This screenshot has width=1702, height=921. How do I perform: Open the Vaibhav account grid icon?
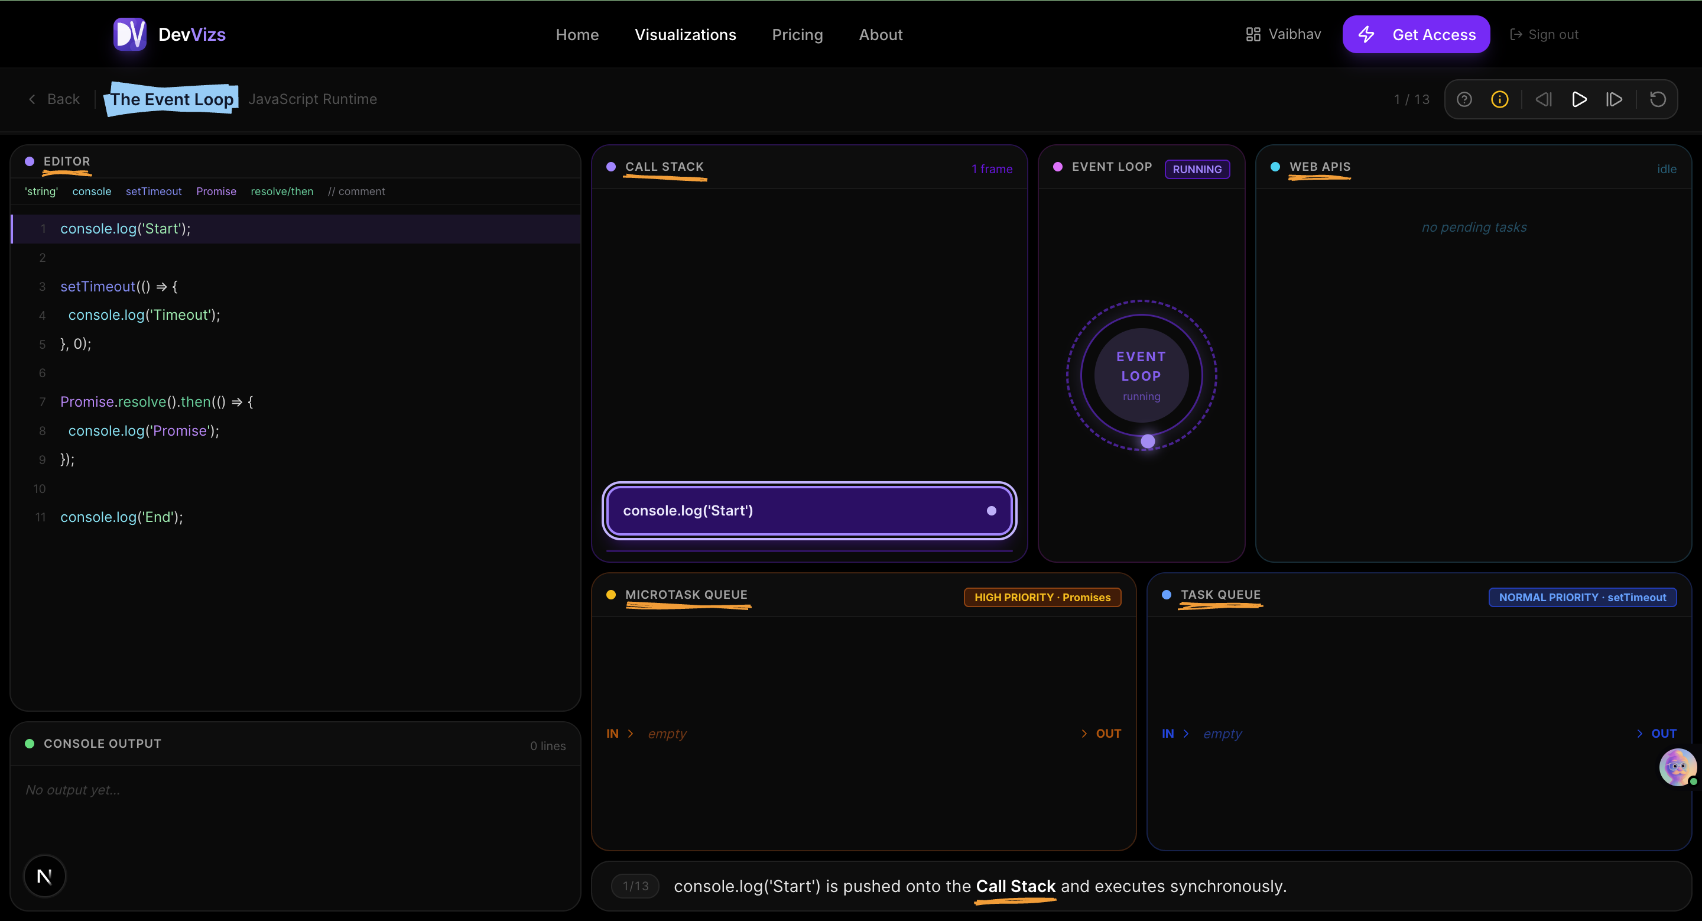point(1253,34)
